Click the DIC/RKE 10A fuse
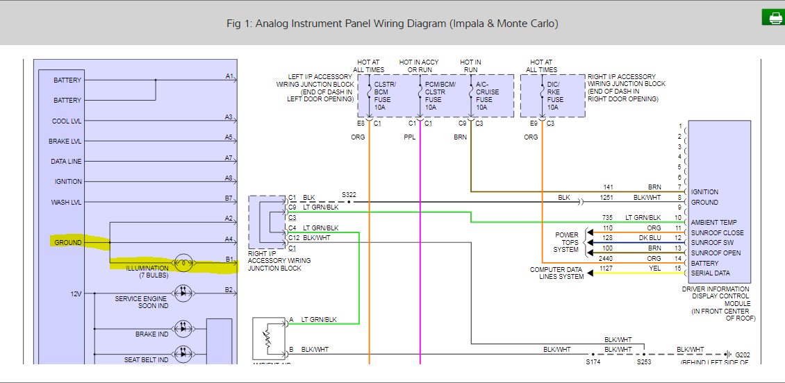Viewport: 785px width, 383px height. (553, 96)
